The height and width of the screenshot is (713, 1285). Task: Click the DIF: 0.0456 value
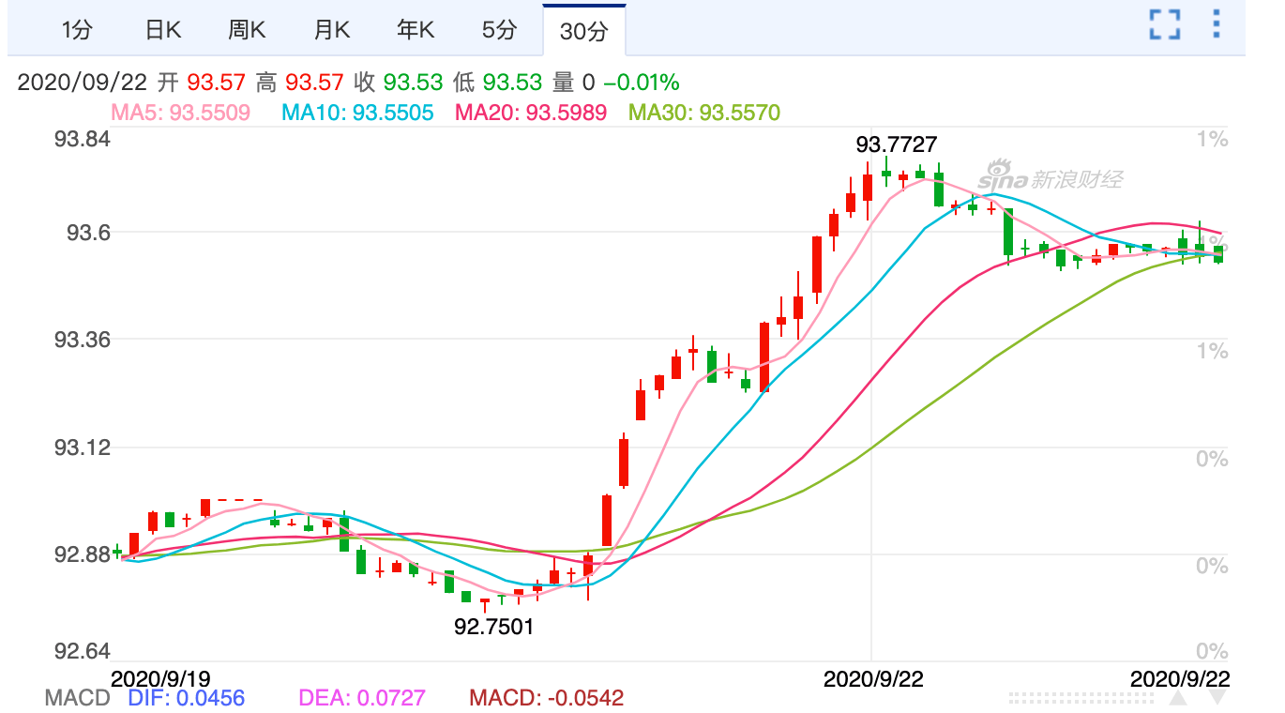pos(186,698)
